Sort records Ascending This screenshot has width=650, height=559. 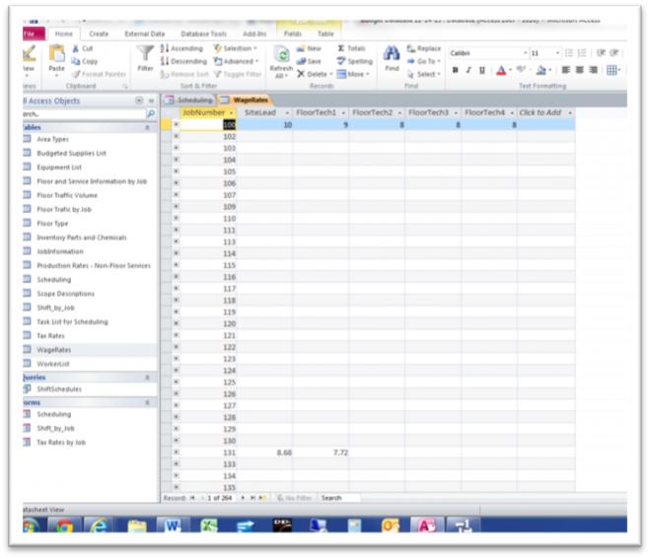point(182,48)
